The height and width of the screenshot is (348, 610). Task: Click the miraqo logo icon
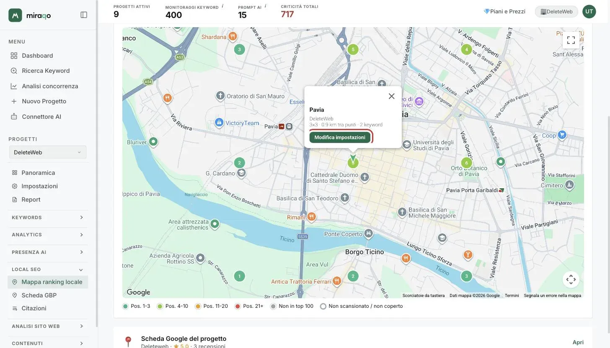point(15,15)
